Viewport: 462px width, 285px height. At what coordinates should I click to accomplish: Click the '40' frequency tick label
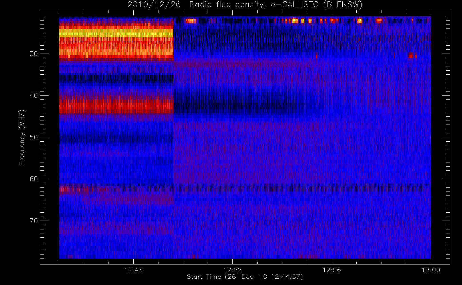pos(34,95)
